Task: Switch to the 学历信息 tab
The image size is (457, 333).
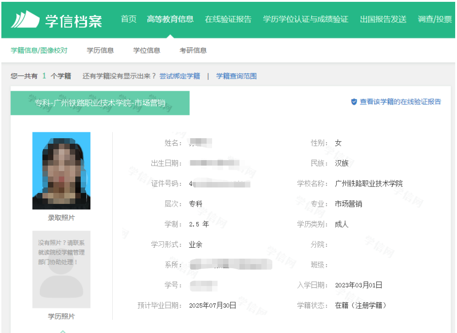Action: 100,51
